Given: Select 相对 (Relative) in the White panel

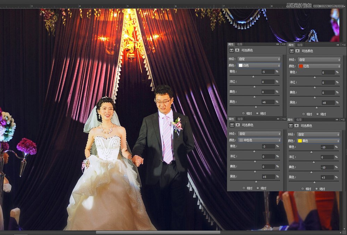Looking at the screenshot, I should [x=244, y=114].
